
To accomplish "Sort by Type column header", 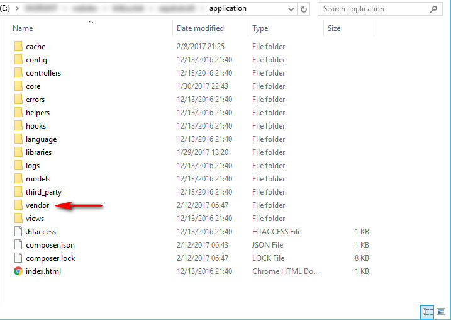I will point(260,28).
